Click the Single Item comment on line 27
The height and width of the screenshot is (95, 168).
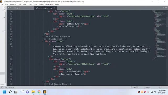tap(55, 39)
